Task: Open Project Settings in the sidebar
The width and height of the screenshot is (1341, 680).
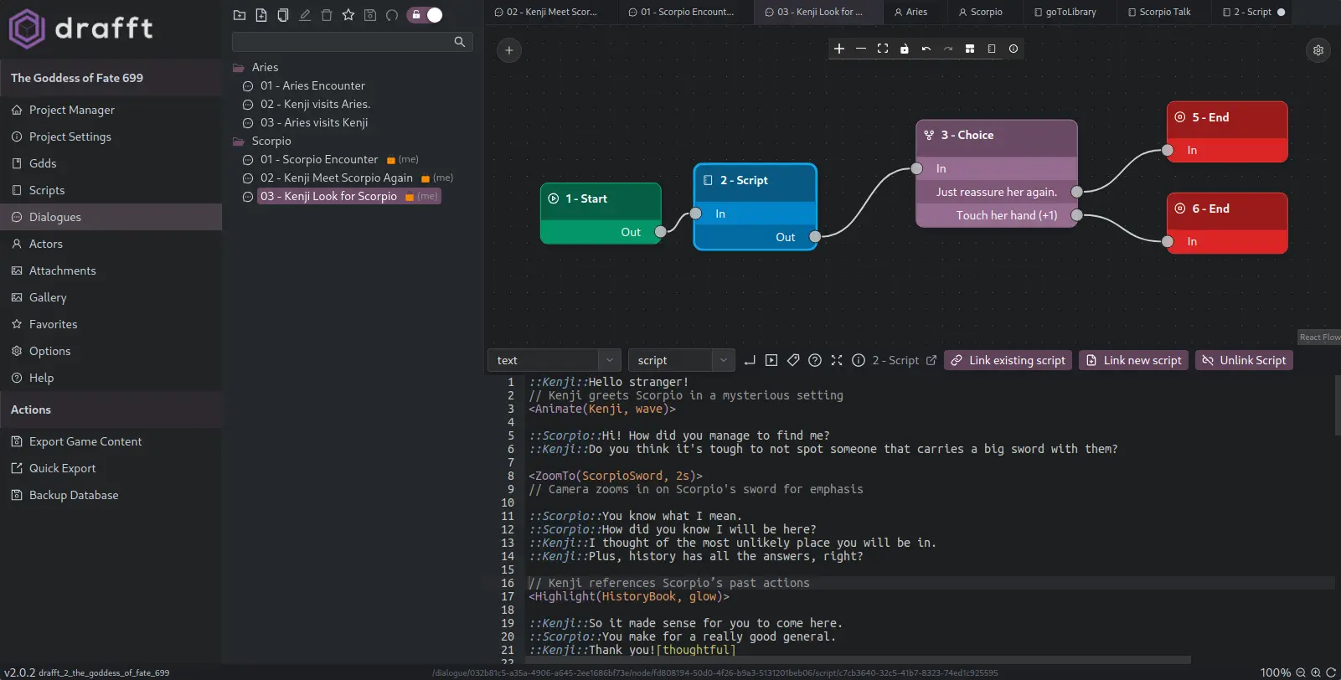Action: [111, 137]
